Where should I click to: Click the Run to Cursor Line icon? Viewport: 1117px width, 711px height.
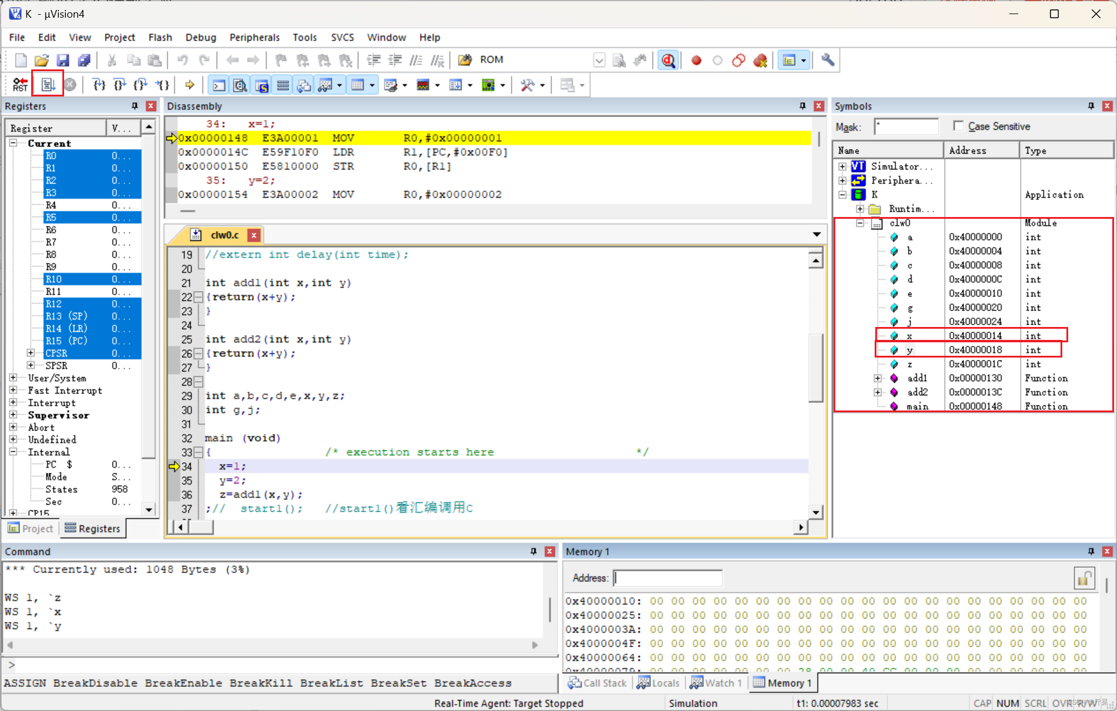162,85
